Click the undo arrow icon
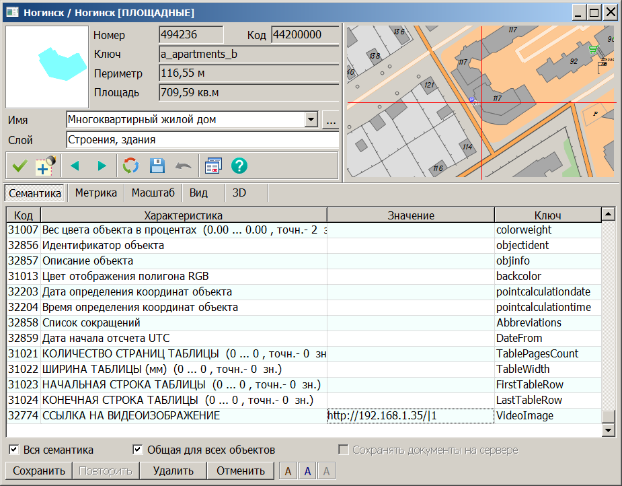 [182, 166]
